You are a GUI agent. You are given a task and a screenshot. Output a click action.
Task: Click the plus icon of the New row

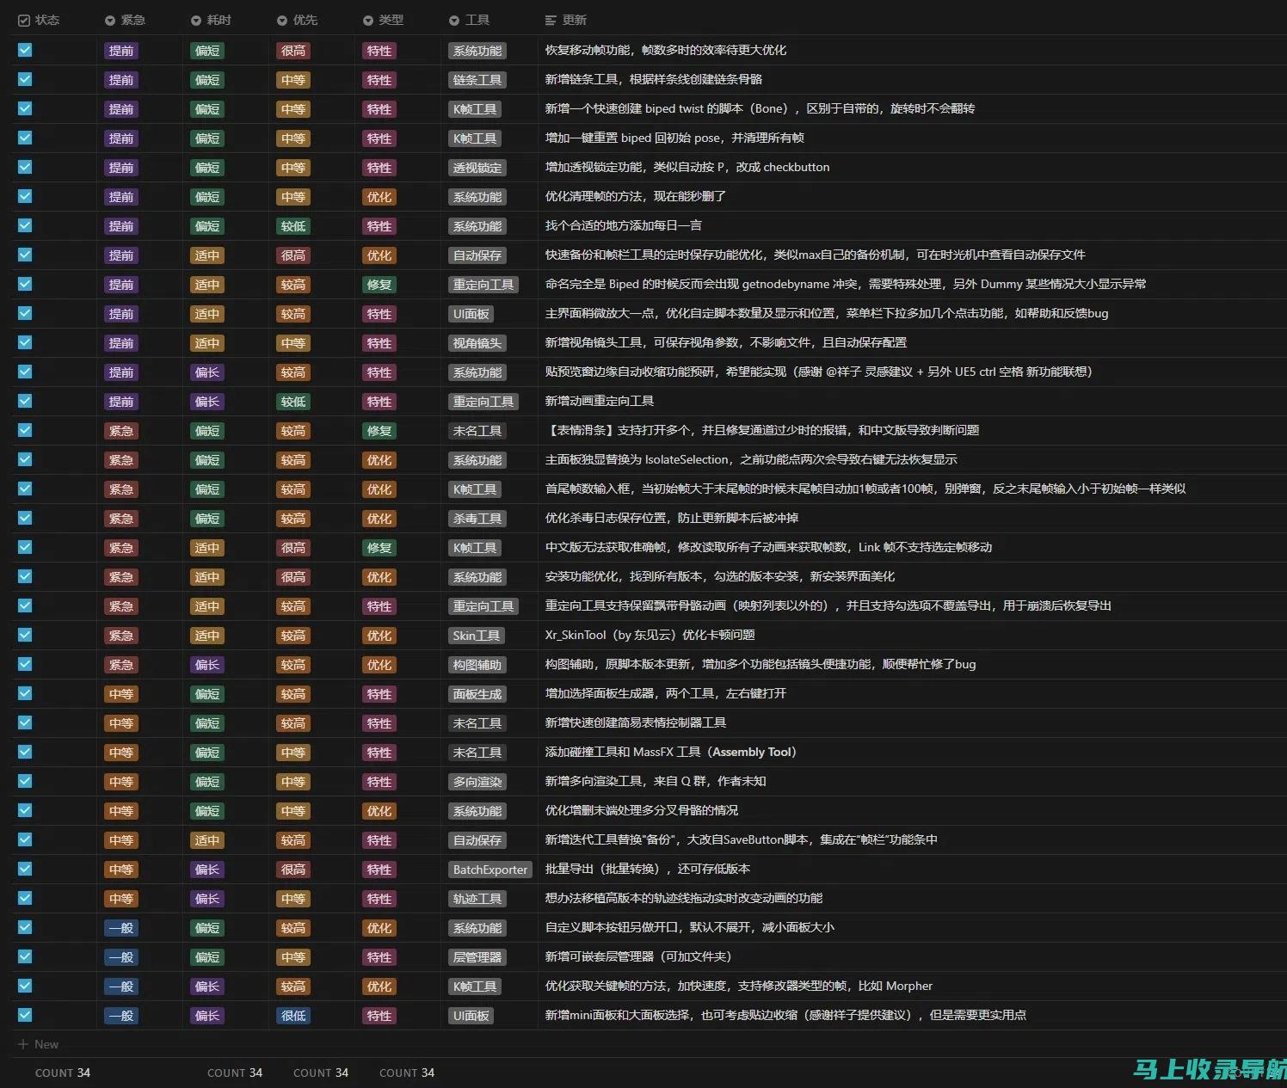coord(23,1044)
